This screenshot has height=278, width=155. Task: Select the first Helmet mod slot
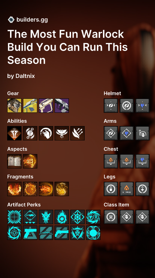111,106
